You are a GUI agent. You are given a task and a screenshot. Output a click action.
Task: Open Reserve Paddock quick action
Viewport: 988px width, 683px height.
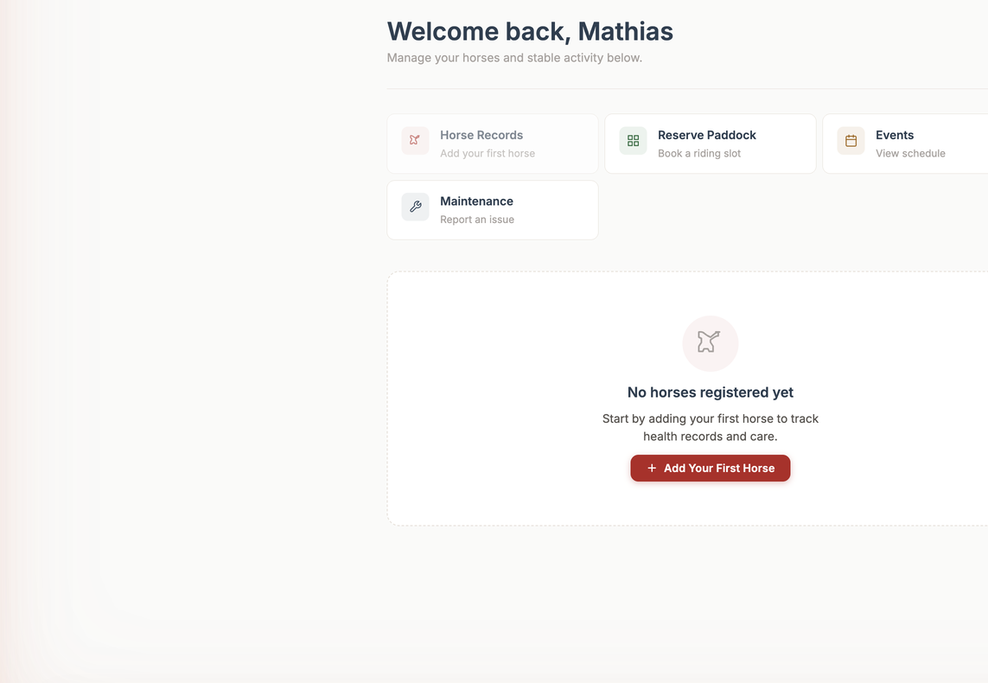tap(711, 144)
